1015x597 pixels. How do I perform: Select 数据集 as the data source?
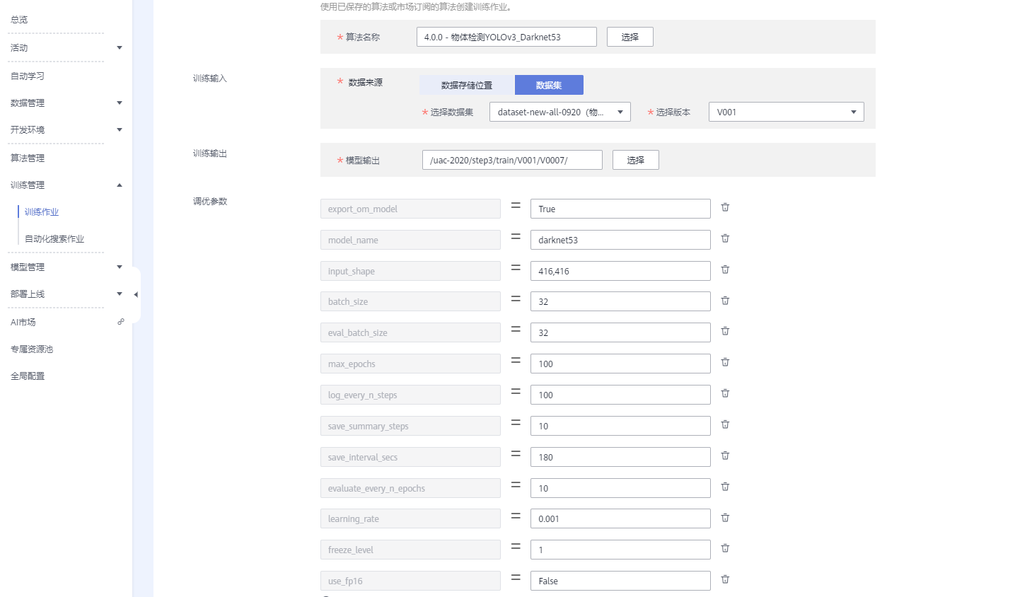[x=549, y=85]
